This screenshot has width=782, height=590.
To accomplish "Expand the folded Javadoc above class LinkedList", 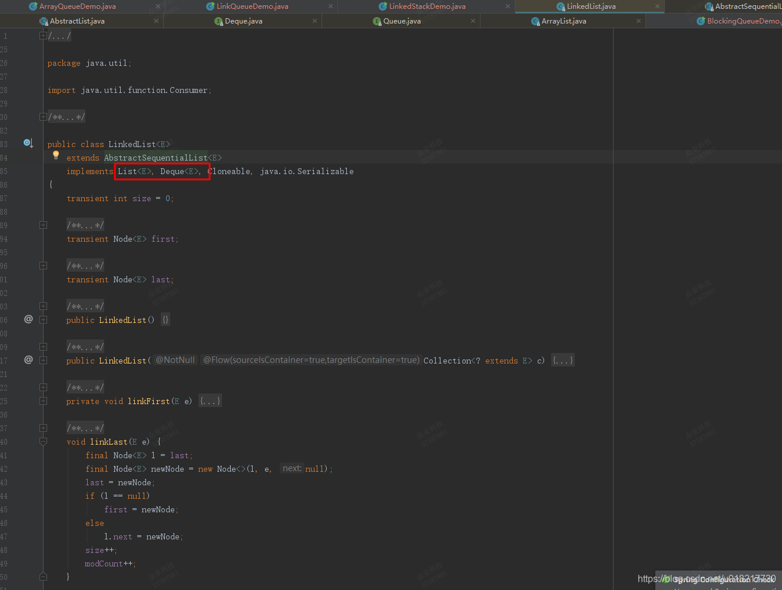I will click(x=43, y=117).
